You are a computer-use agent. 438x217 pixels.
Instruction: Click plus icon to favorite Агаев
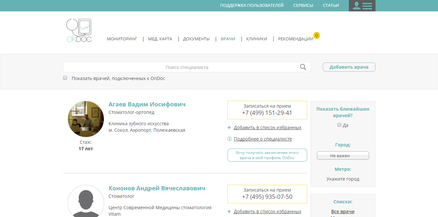(x=229, y=128)
